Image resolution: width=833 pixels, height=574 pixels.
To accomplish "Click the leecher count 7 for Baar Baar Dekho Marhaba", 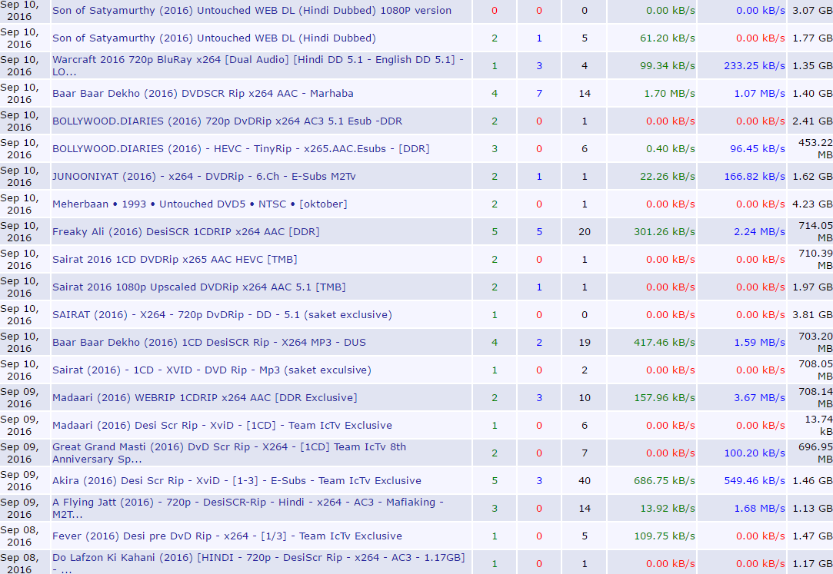I will pyautogui.click(x=539, y=94).
